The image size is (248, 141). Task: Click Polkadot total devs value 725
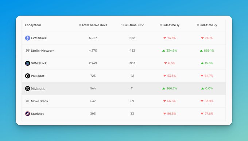(93, 76)
